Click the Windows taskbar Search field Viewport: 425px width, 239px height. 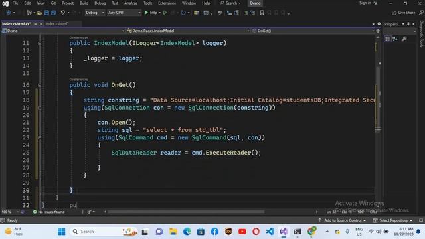pyautogui.click(x=104, y=232)
